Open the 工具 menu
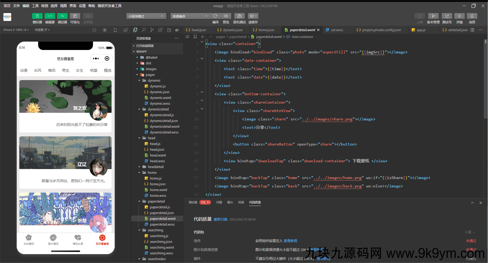The width and height of the screenshot is (488, 263). click(35, 6)
